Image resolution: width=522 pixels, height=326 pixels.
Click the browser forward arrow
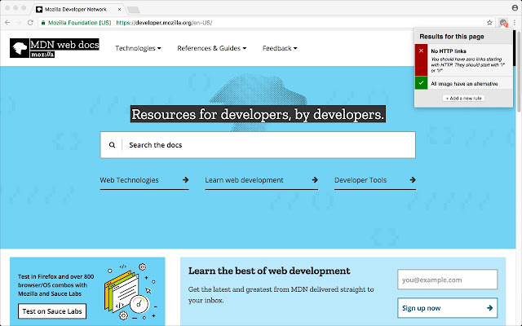click(19, 22)
